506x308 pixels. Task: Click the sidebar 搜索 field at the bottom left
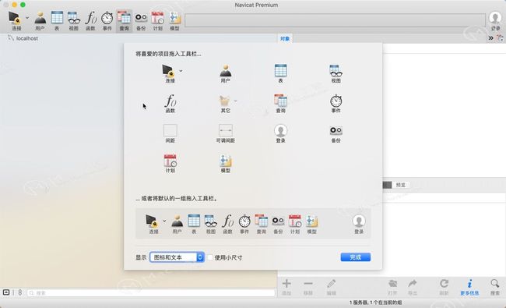coord(151,293)
